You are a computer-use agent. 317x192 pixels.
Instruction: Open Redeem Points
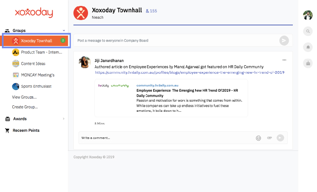coord(26,130)
